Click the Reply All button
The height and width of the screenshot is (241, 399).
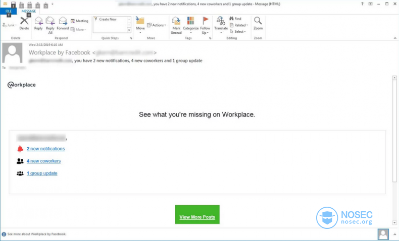coord(50,25)
